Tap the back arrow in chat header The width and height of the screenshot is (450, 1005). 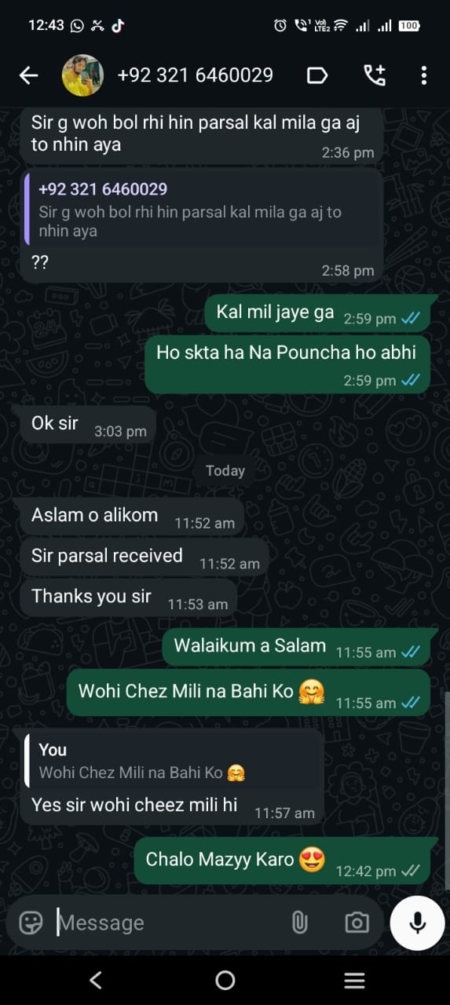coord(28,75)
